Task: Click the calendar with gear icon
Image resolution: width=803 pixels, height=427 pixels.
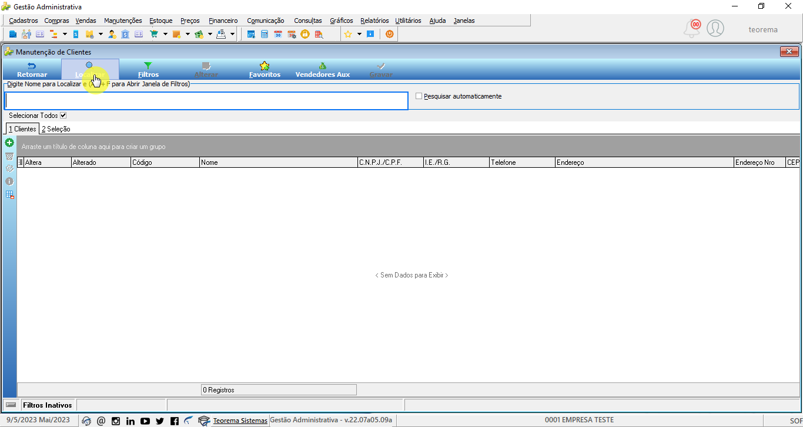Action: tap(292, 34)
